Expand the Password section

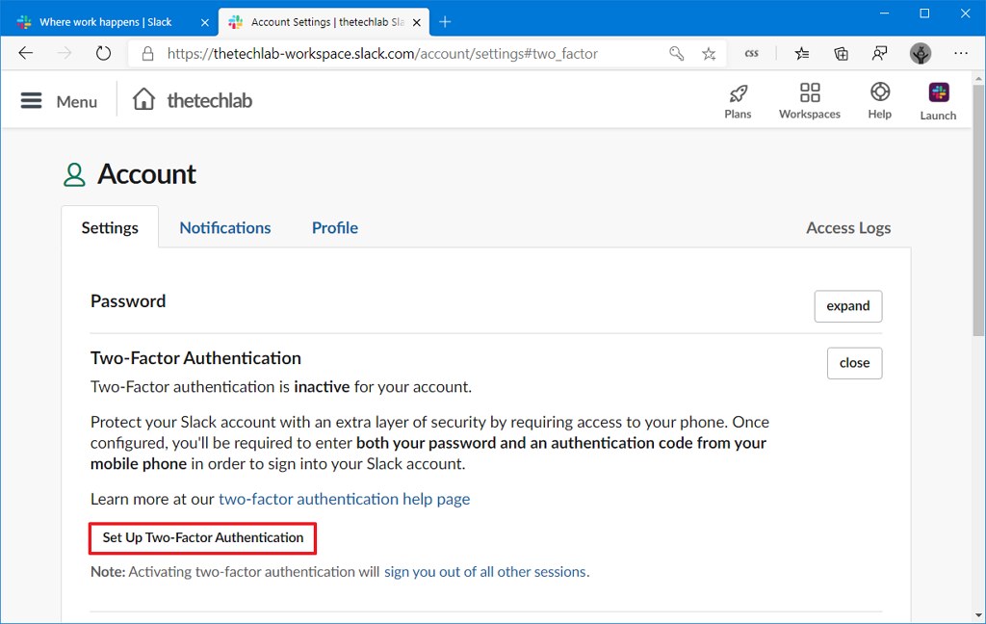point(847,305)
